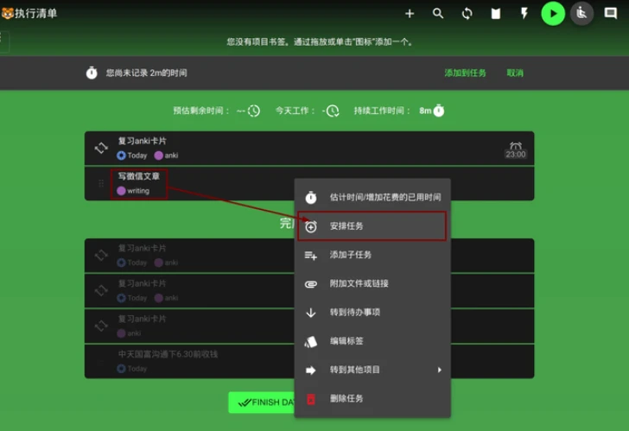629x431 pixels.
Task: Click the plus icon to add a task
Action: pos(410,14)
